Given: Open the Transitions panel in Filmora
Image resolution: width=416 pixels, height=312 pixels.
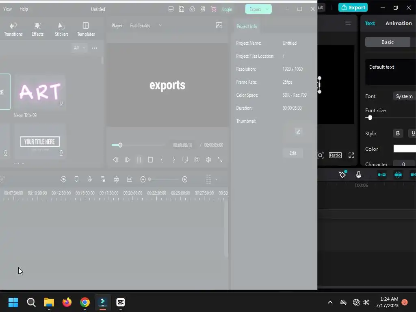Looking at the screenshot, I should pyautogui.click(x=13, y=29).
